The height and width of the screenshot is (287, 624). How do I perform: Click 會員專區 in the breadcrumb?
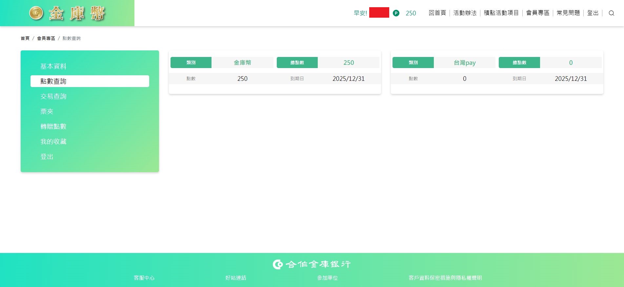[46, 38]
